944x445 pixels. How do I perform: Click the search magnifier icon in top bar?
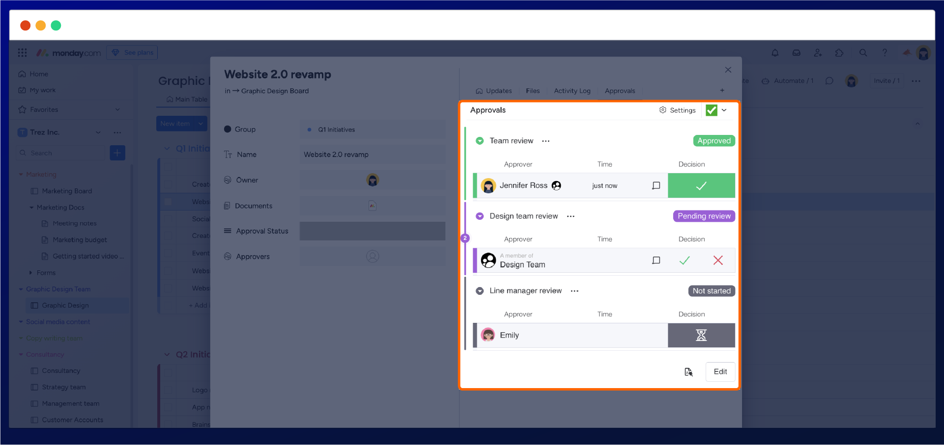click(x=863, y=53)
